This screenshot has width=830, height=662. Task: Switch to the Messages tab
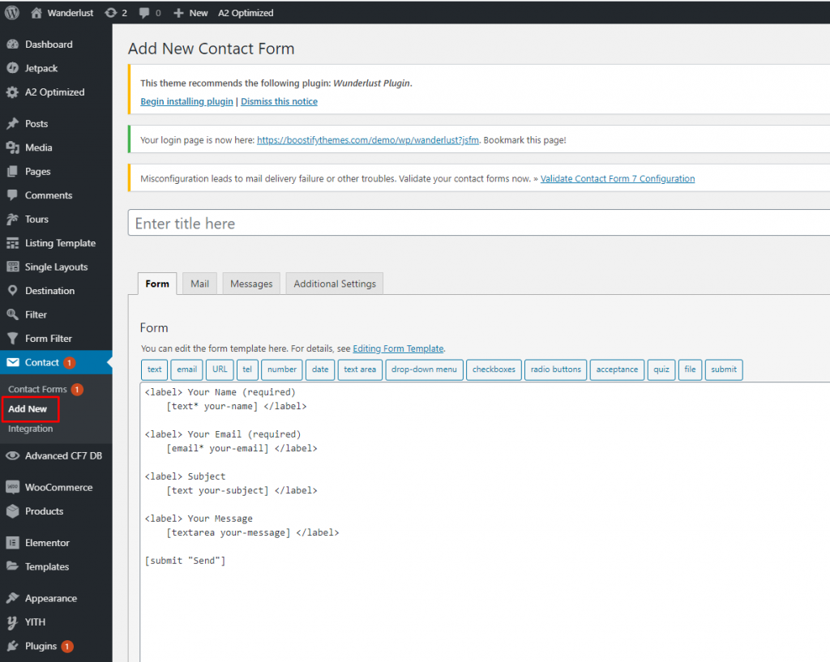pos(251,284)
